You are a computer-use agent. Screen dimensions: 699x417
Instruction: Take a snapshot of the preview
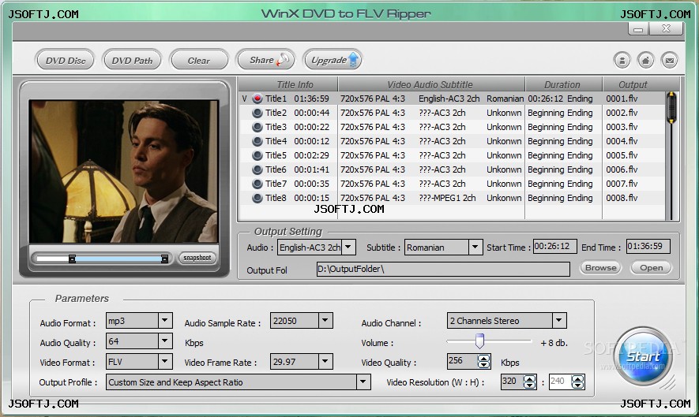[197, 258]
